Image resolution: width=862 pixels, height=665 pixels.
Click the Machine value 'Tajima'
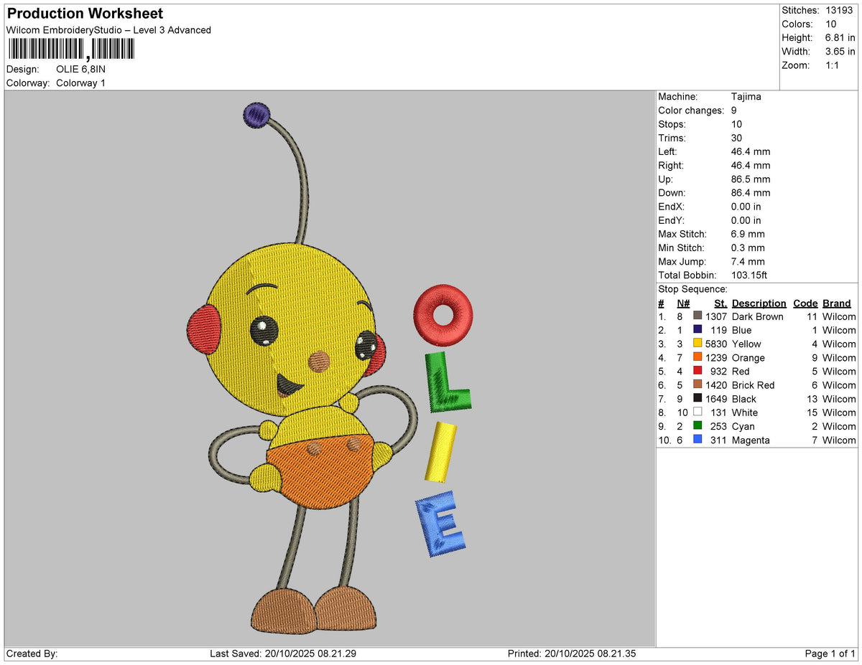(x=746, y=97)
